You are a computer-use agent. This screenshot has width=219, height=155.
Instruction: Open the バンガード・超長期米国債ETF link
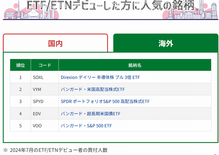[x=90, y=113]
